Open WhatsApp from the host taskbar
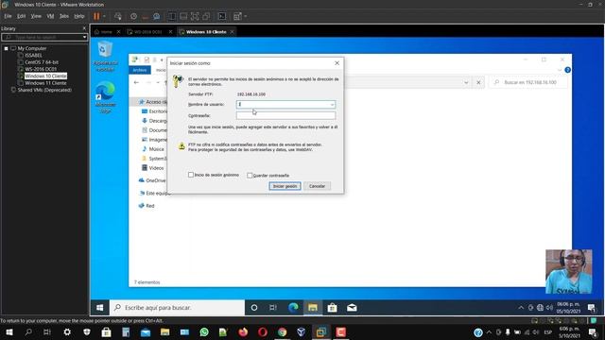The width and height of the screenshot is (605, 340). coord(204,331)
